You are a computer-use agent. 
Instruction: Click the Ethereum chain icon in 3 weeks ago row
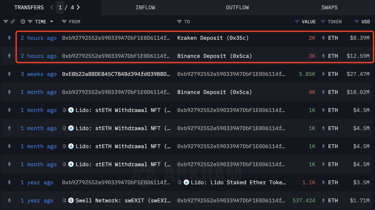(9, 74)
